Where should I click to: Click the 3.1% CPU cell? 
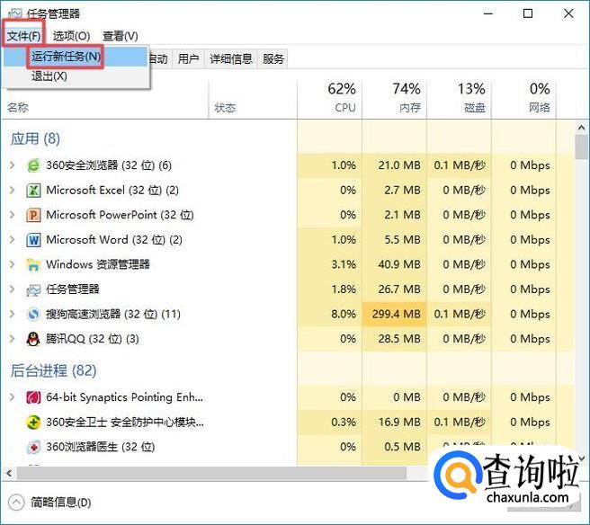pos(329,264)
